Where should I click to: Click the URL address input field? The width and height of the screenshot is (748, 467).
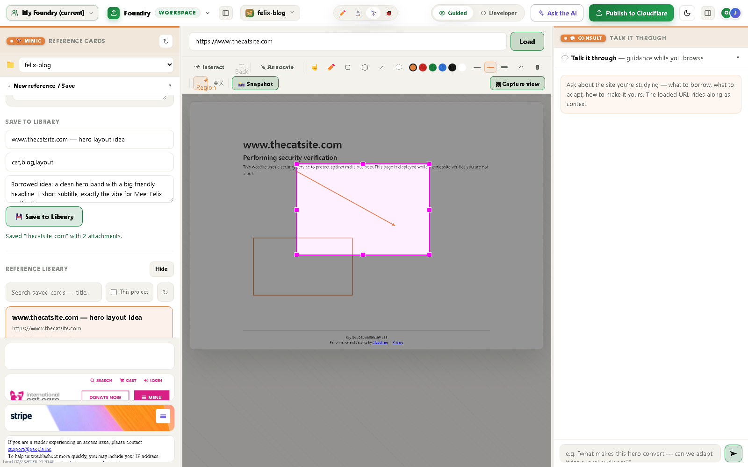coord(348,41)
